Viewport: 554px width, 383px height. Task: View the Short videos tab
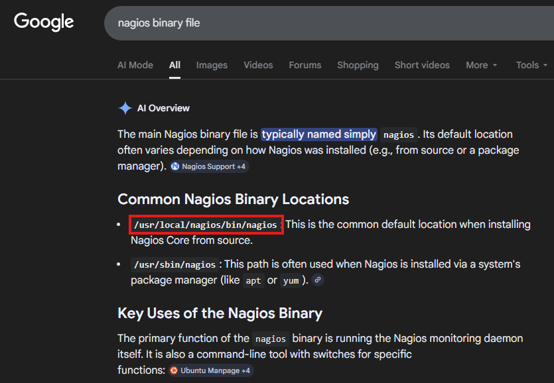[x=422, y=65]
